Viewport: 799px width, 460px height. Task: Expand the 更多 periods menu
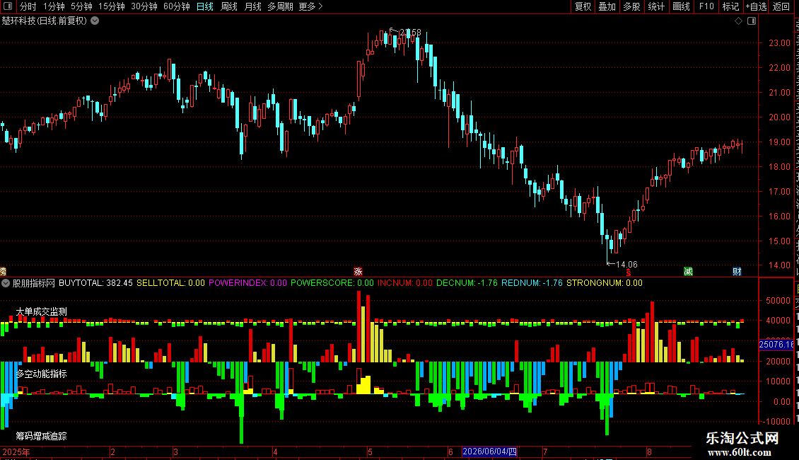pyautogui.click(x=310, y=6)
